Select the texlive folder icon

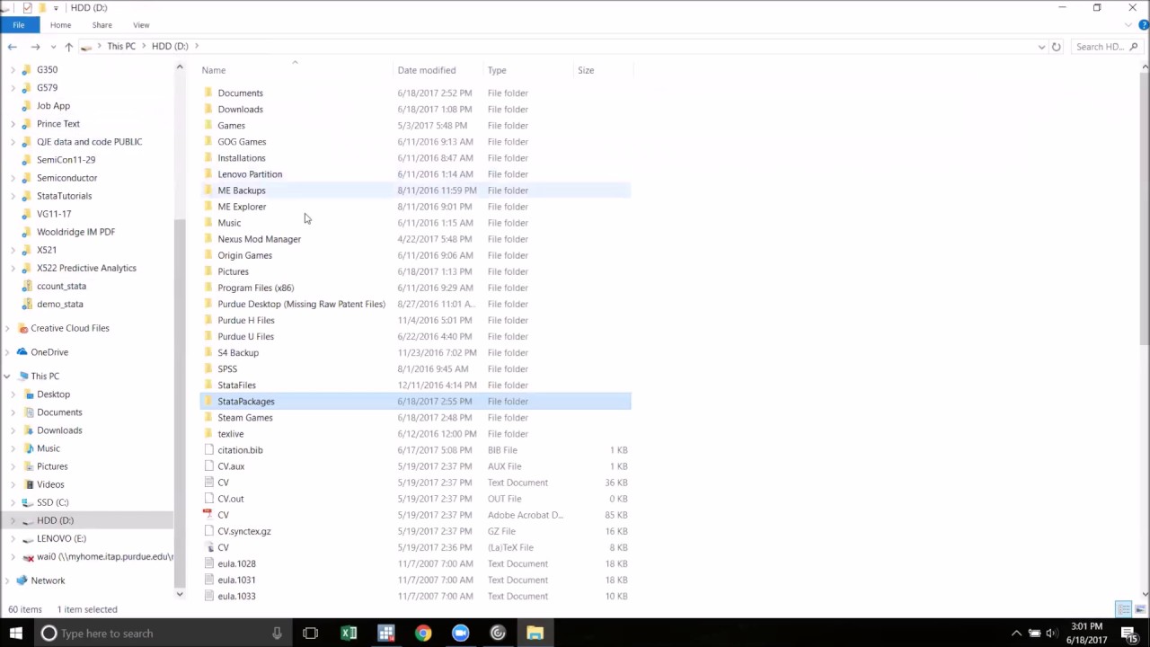point(208,434)
